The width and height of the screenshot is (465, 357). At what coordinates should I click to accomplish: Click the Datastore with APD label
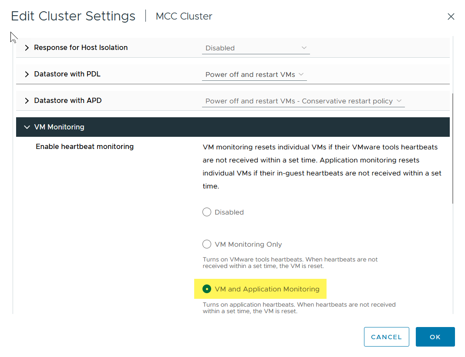point(67,101)
